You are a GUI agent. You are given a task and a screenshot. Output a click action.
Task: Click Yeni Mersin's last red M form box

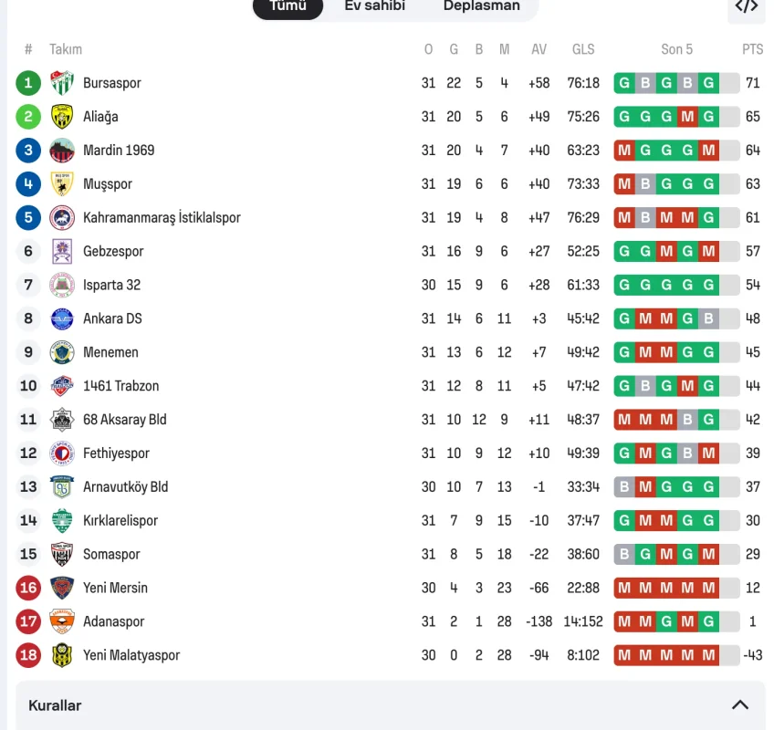708,588
